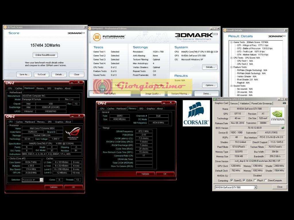The width and height of the screenshot is (294, 220).
Task: Click the Driver Version field in GPU-Z
Action: point(258,161)
